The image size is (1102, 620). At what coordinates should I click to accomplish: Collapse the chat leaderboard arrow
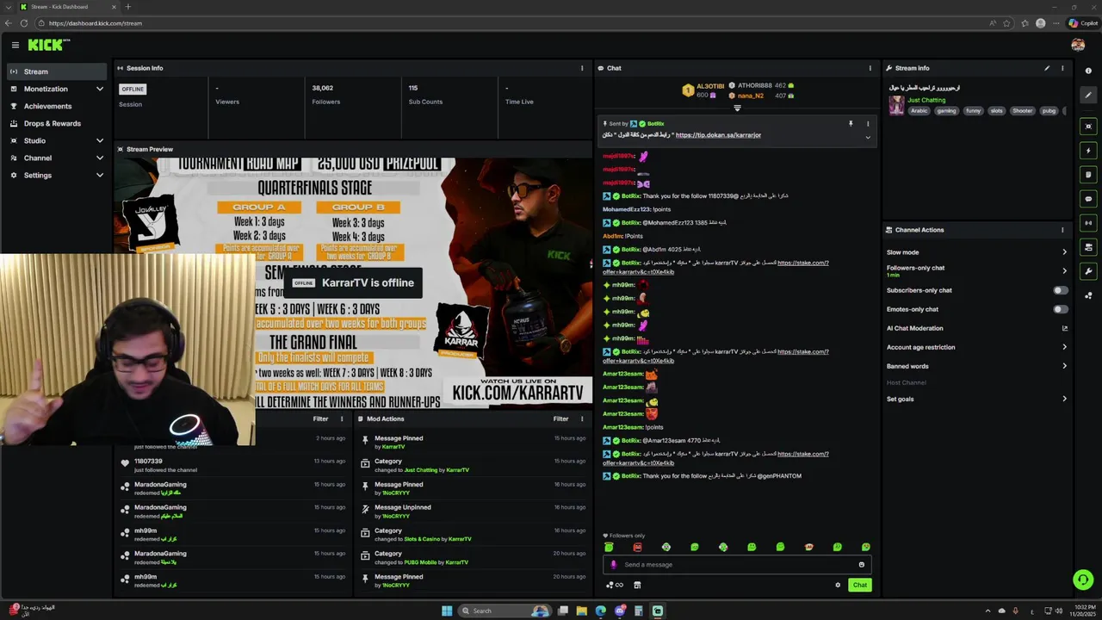(737, 108)
